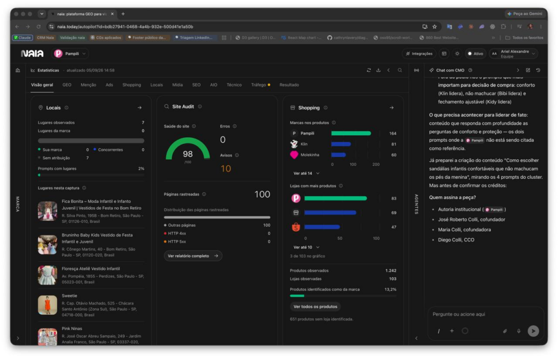This screenshot has width=558, height=358.
Task: Click the building icon in left sidebar
Action: (18, 70)
